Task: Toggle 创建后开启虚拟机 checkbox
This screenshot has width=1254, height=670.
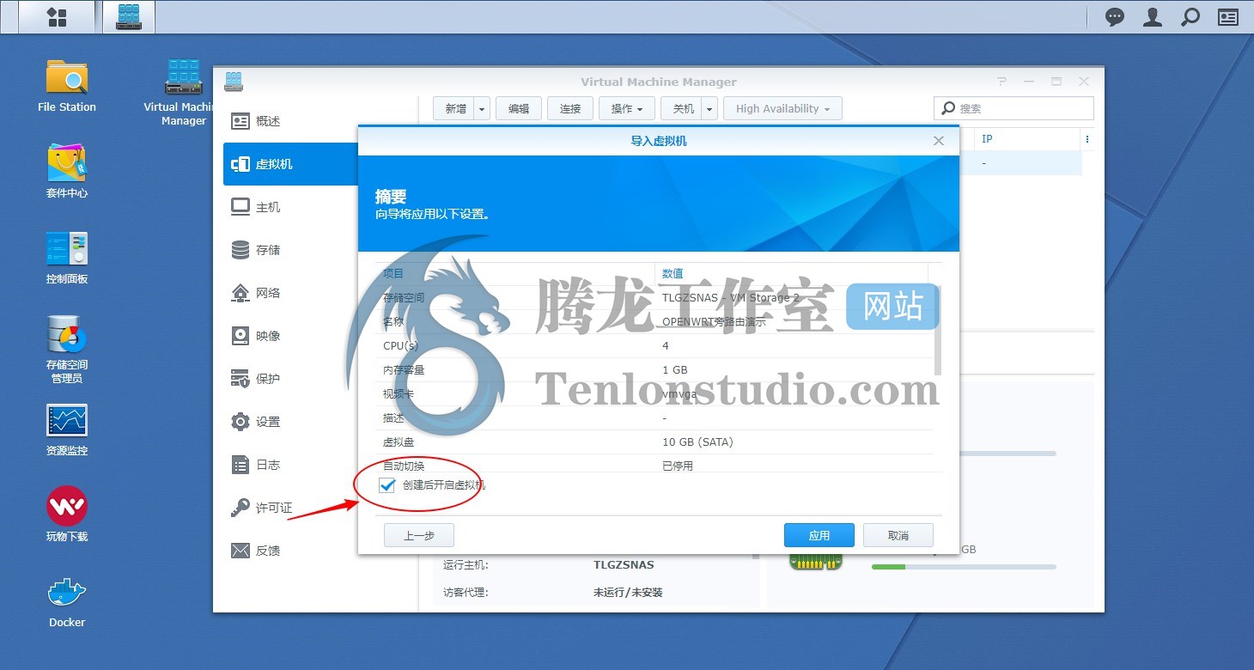Action: [387, 485]
